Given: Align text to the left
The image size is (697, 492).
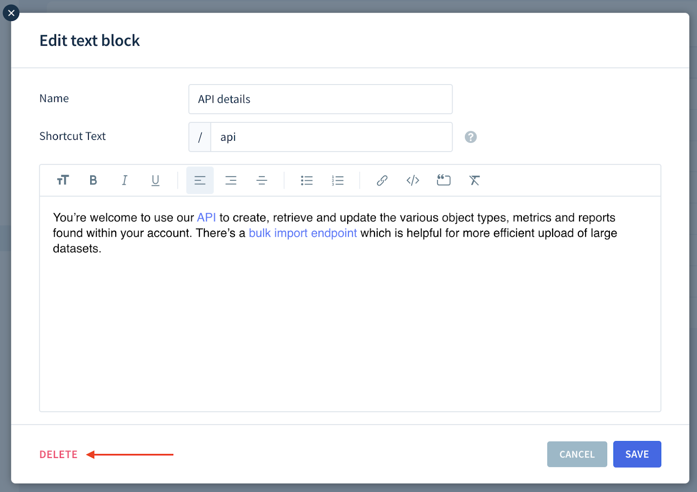Looking at the screenshot, I should (200, 180).
